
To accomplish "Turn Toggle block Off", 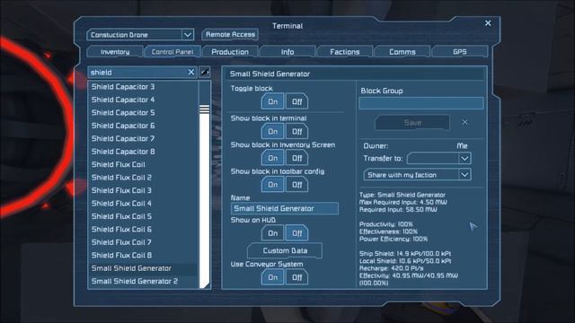I will point(296,101).
